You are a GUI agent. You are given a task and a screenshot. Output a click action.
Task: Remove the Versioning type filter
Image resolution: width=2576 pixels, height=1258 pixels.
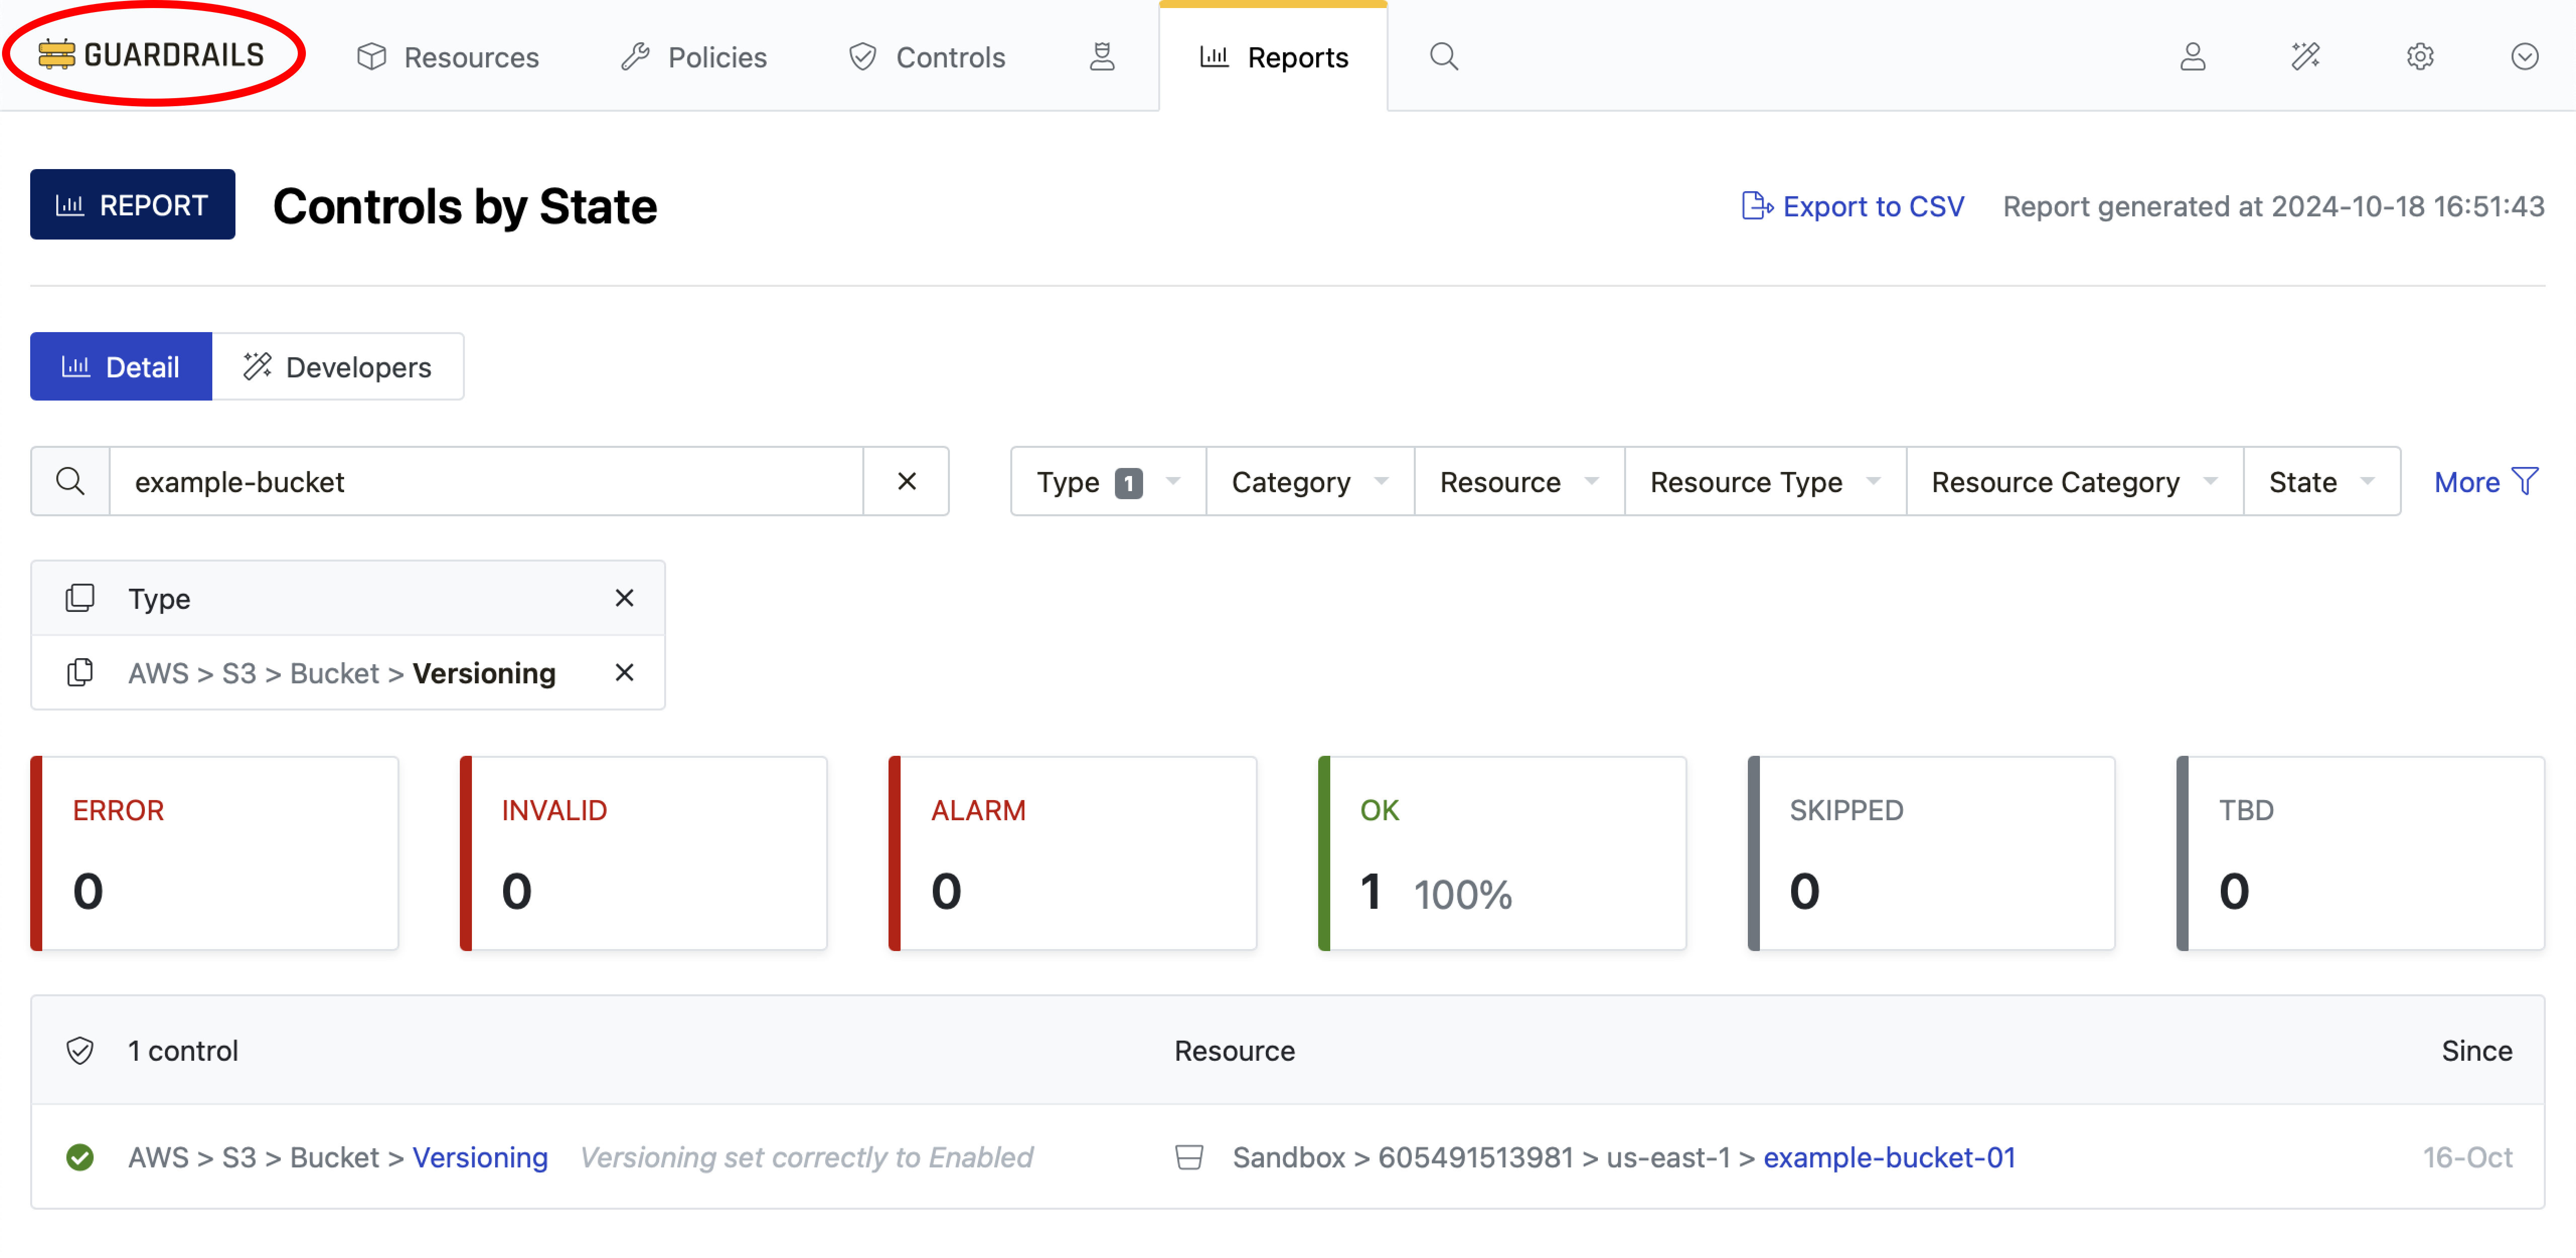(x=624, y=672)
